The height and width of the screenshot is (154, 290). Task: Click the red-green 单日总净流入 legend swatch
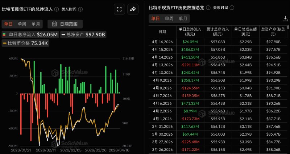click(x=4, y=34)
